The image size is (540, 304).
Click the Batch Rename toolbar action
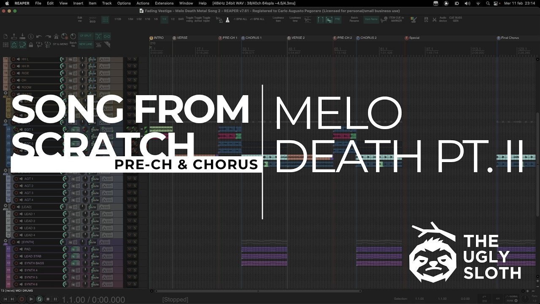(354, 19)
